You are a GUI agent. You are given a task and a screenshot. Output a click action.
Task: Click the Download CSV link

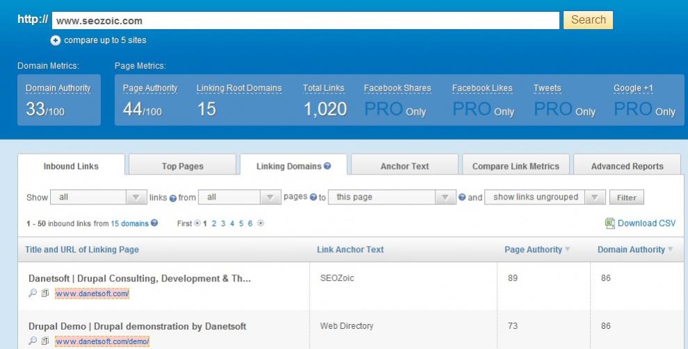pyautogui.click(x=646, y=223)
